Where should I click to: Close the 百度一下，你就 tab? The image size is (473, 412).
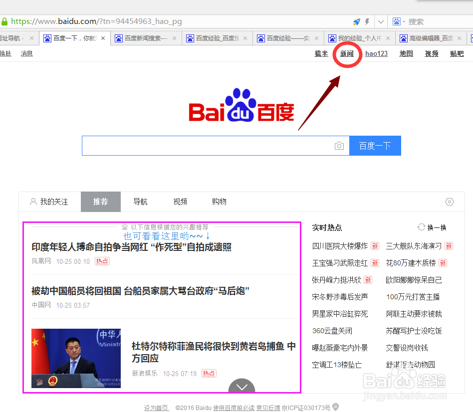tap(103, 38)
